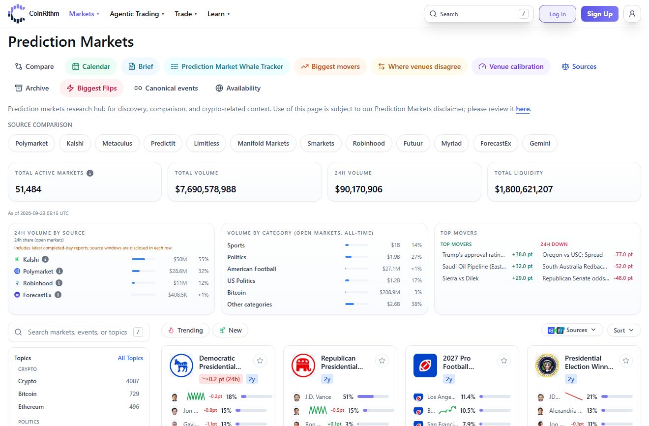Click the Sign Up button
The image size is (649, 426).
(600, 14)
